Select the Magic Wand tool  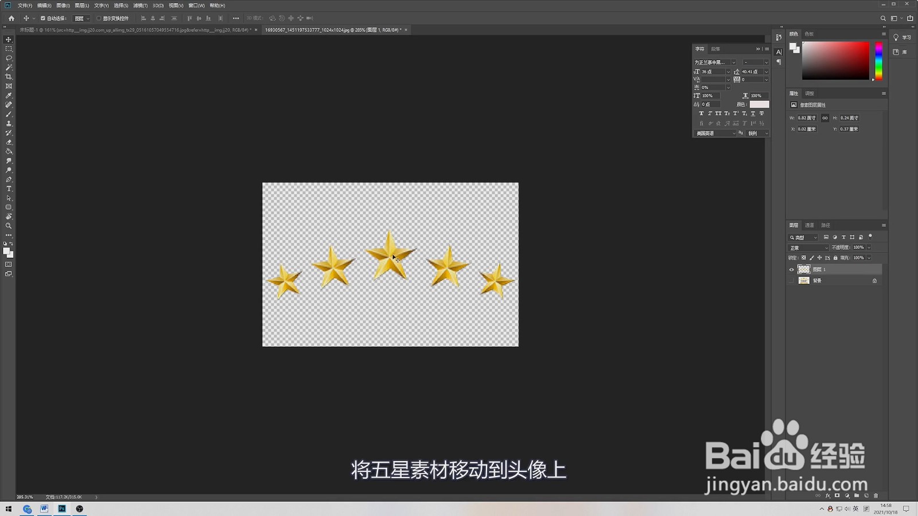[9, 67]
